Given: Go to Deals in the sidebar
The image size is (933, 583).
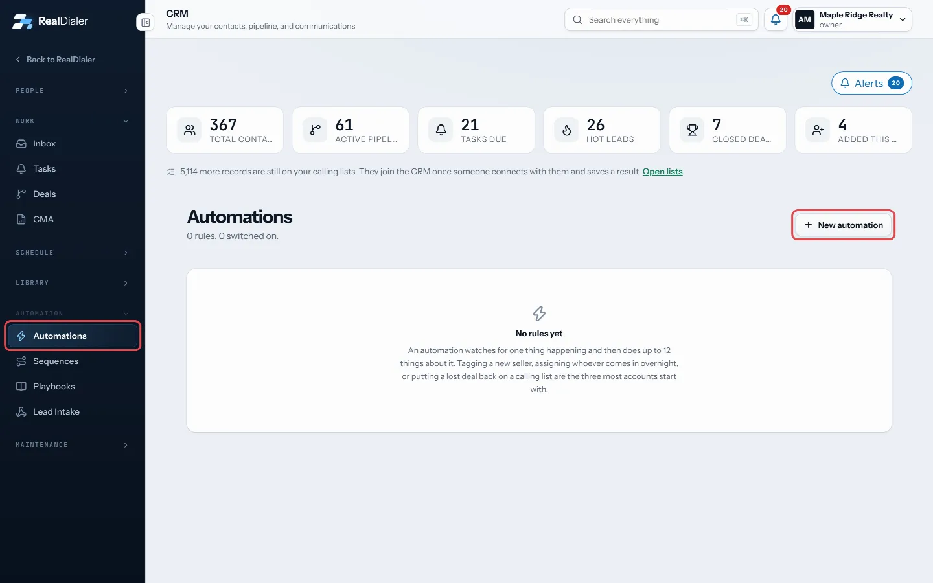Looking at the screenshot, I should tap(73, 194).
